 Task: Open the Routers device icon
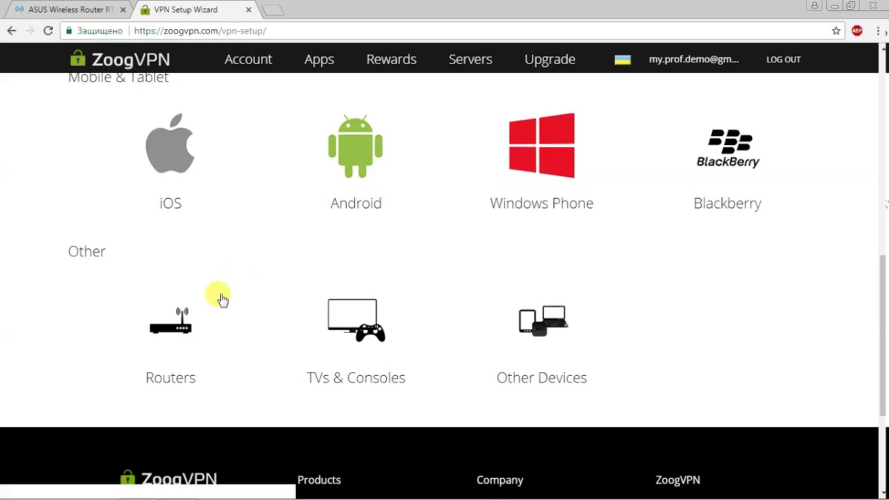click(171, 321)
